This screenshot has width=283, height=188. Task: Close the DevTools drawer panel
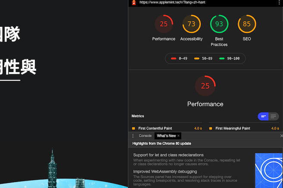click(x=281, y=136)
